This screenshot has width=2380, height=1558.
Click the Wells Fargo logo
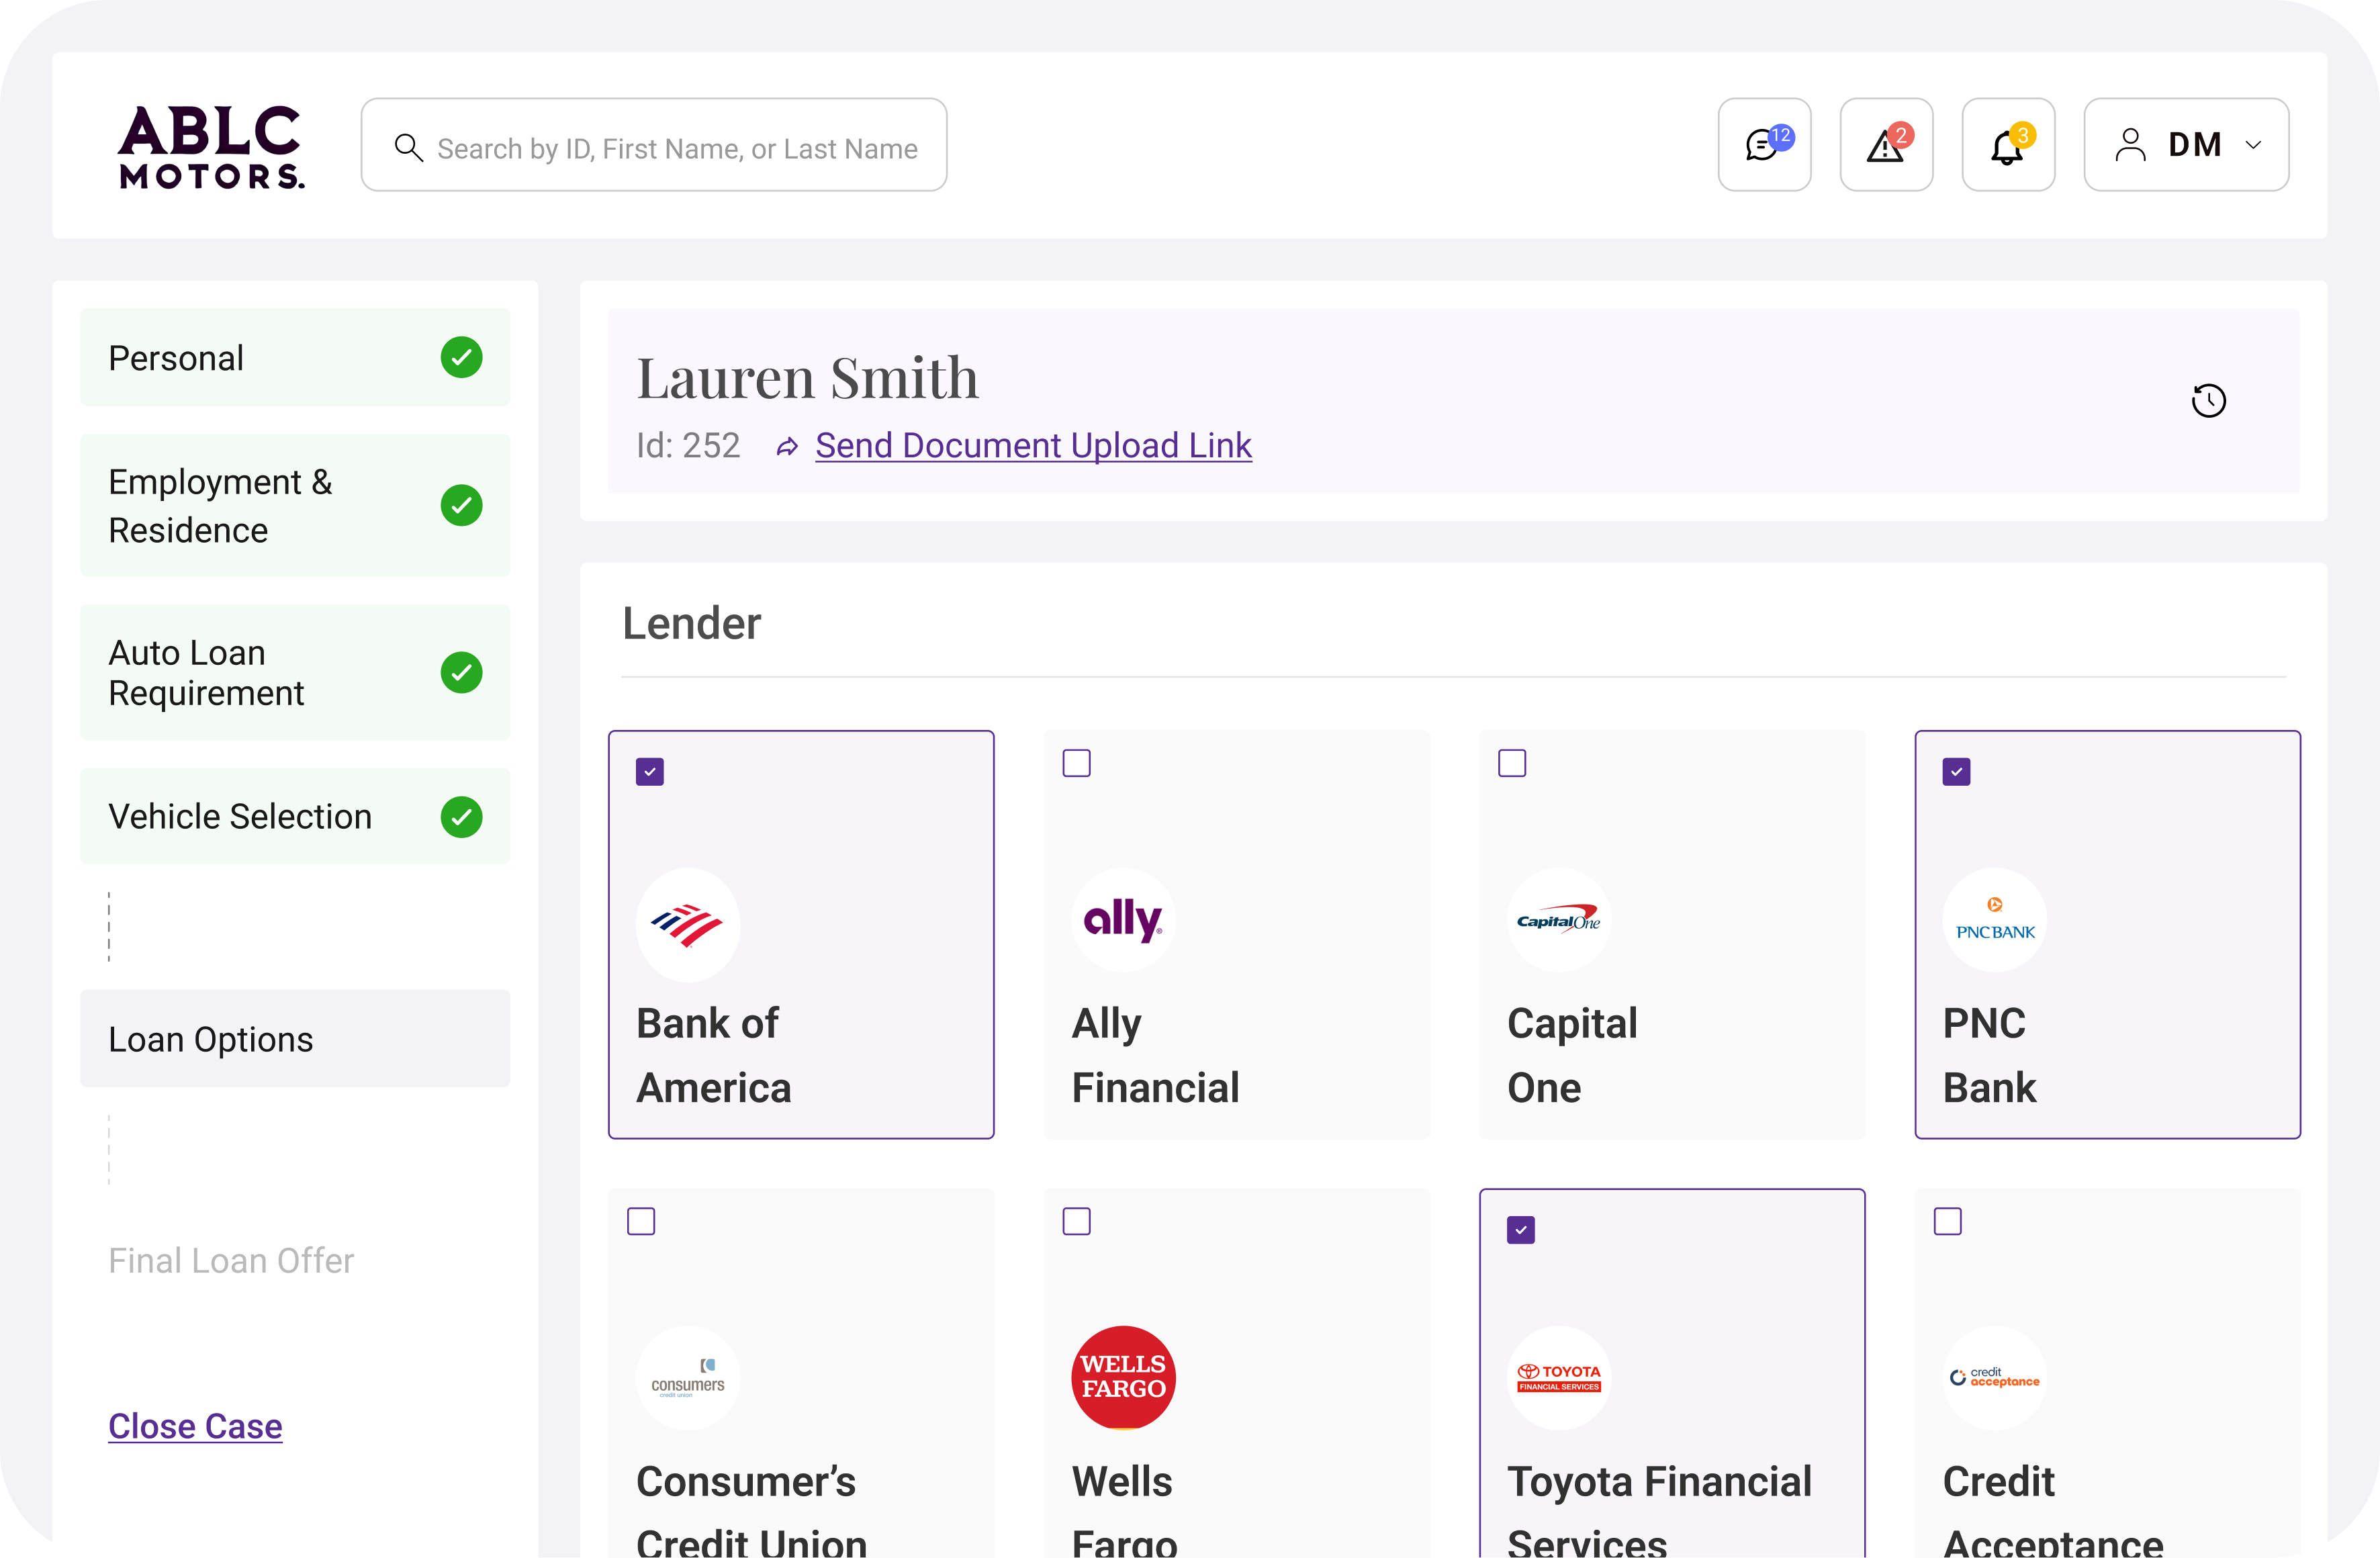[x=1123, y=1377]
